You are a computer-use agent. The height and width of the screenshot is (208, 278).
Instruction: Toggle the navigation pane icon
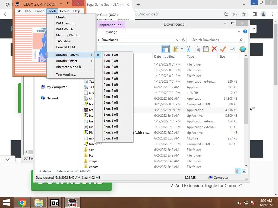(165, 49)
